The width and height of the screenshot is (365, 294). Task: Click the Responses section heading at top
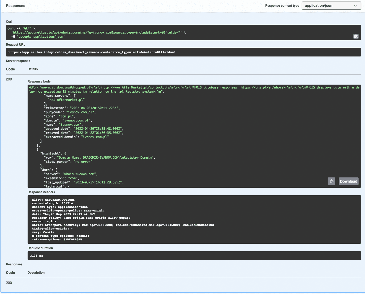click(x=15, y=6)
